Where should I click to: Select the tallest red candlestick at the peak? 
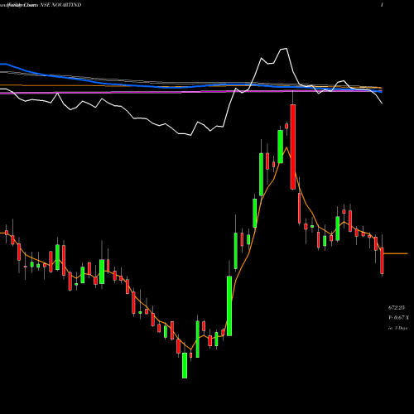point(293,147)
